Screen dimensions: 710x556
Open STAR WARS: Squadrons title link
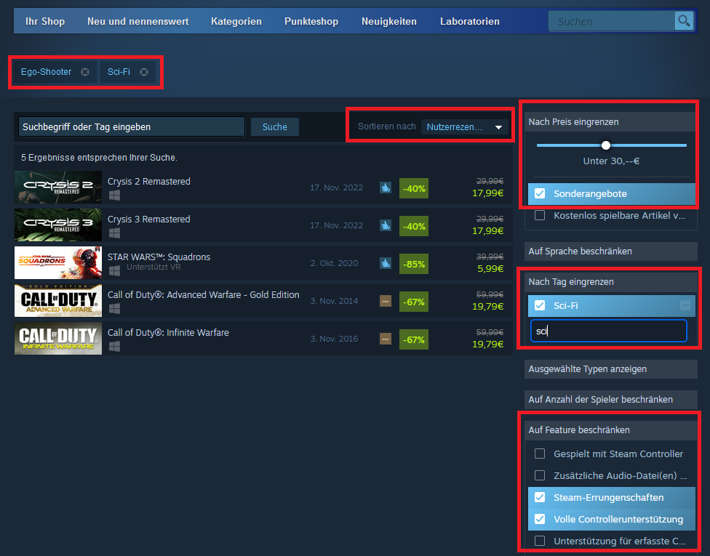(x=159, y=257)
